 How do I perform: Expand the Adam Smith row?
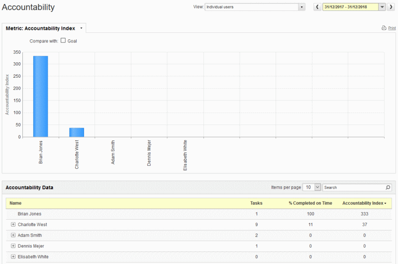point(13,235)
